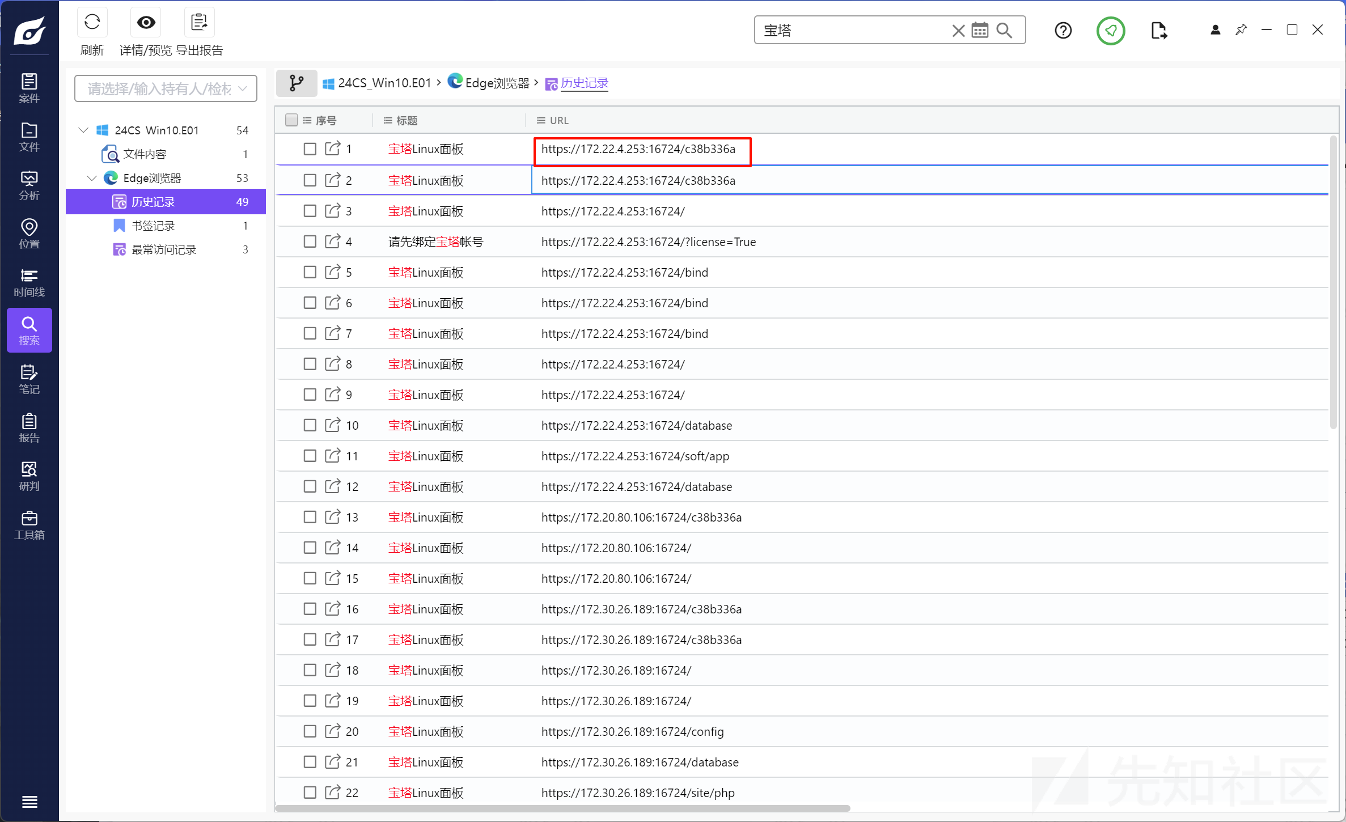
Task: Click the 历史记录 breadcrumb link
Action: click(584, 83)
